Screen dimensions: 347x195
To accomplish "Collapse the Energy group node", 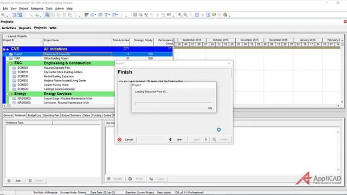I will pyautogui.click(x=7, y=94).
